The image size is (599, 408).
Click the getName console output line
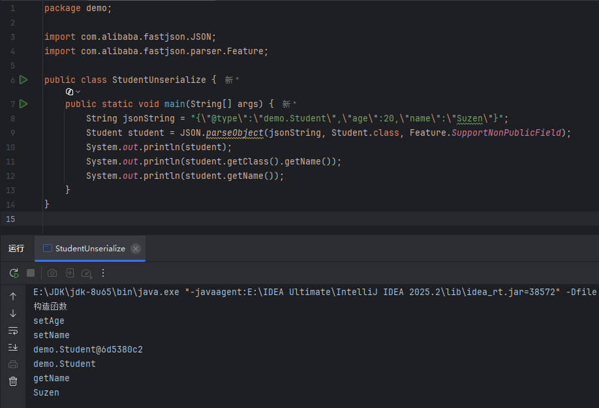51,378
